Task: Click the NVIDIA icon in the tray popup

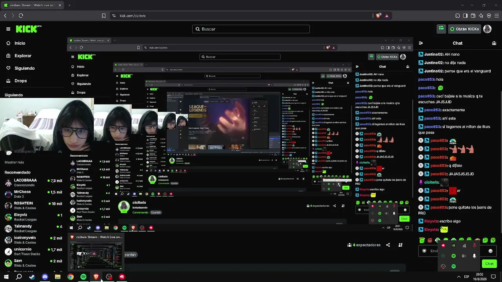Action: [x=454, y=246]
